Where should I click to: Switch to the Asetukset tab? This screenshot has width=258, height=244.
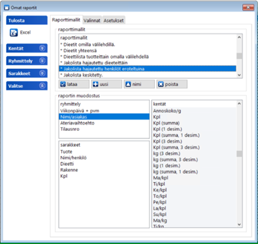[114, 20]
